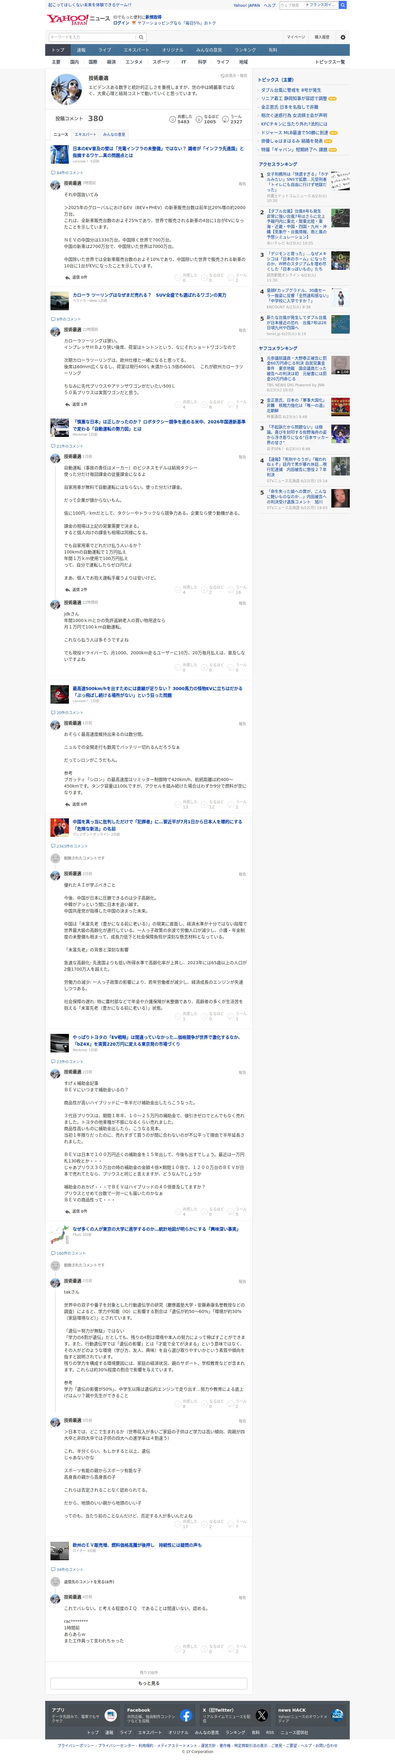The image size is (395, 1761).
Task: Click the なるほど icon showing 1005
Action: [x=199, y=119]
